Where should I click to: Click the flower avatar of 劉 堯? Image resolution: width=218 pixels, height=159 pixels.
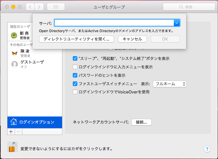(x=14, y=35)
